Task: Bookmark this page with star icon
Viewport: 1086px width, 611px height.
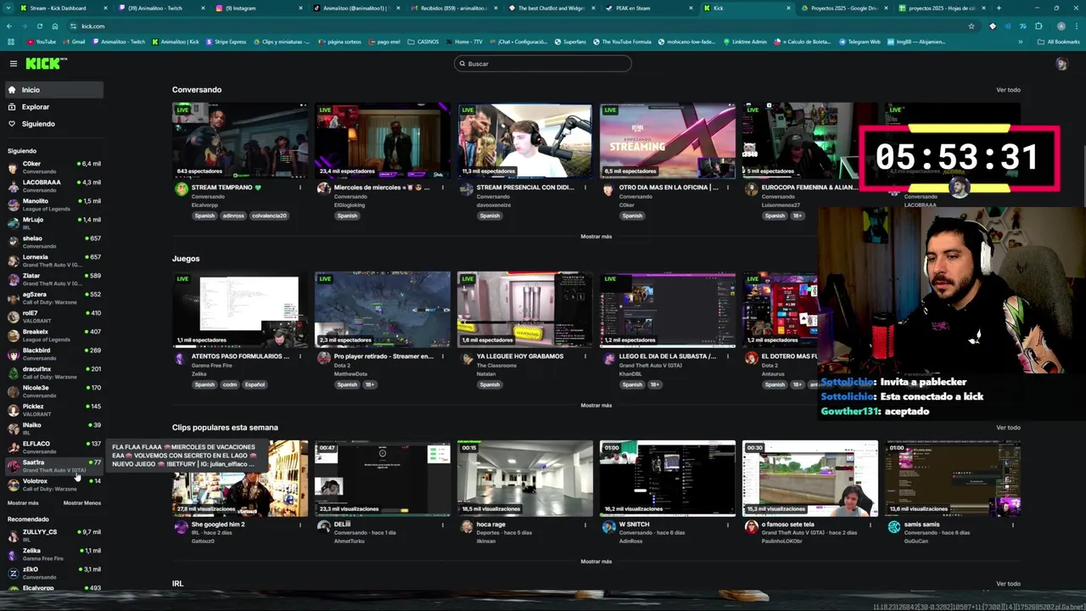Action: (x=971, y=26)
